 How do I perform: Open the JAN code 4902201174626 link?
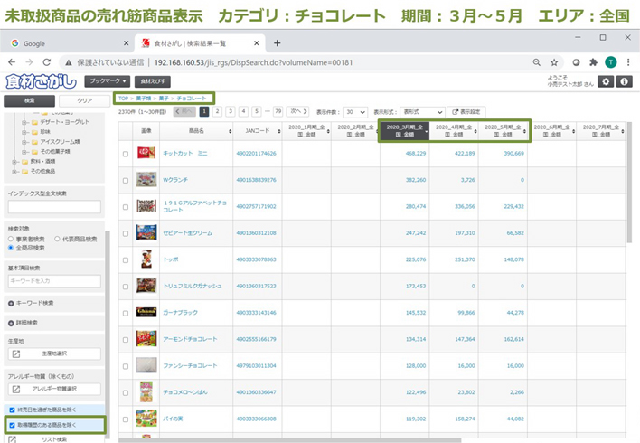click(256, 154)
